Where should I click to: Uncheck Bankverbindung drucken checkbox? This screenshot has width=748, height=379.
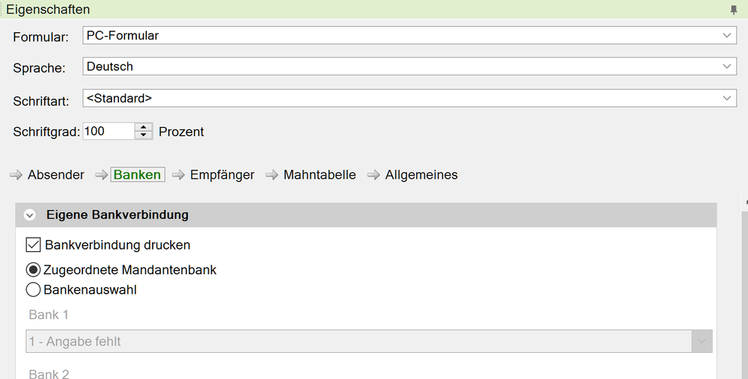pos(33,244)
